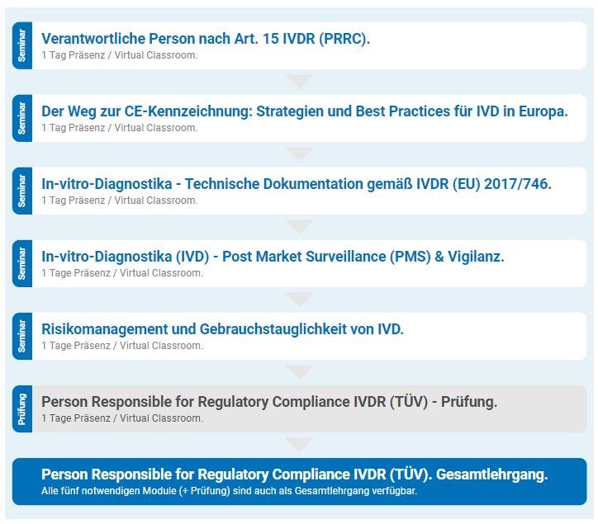Open the Post Market Surveillance & Vigilanz seminar

(x=273, y=256)
